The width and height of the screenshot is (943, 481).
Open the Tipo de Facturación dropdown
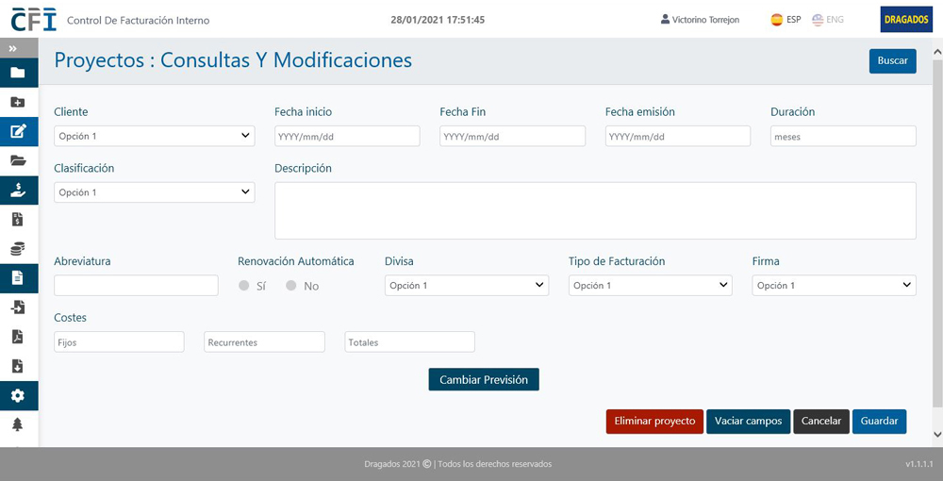coord(650,286)
